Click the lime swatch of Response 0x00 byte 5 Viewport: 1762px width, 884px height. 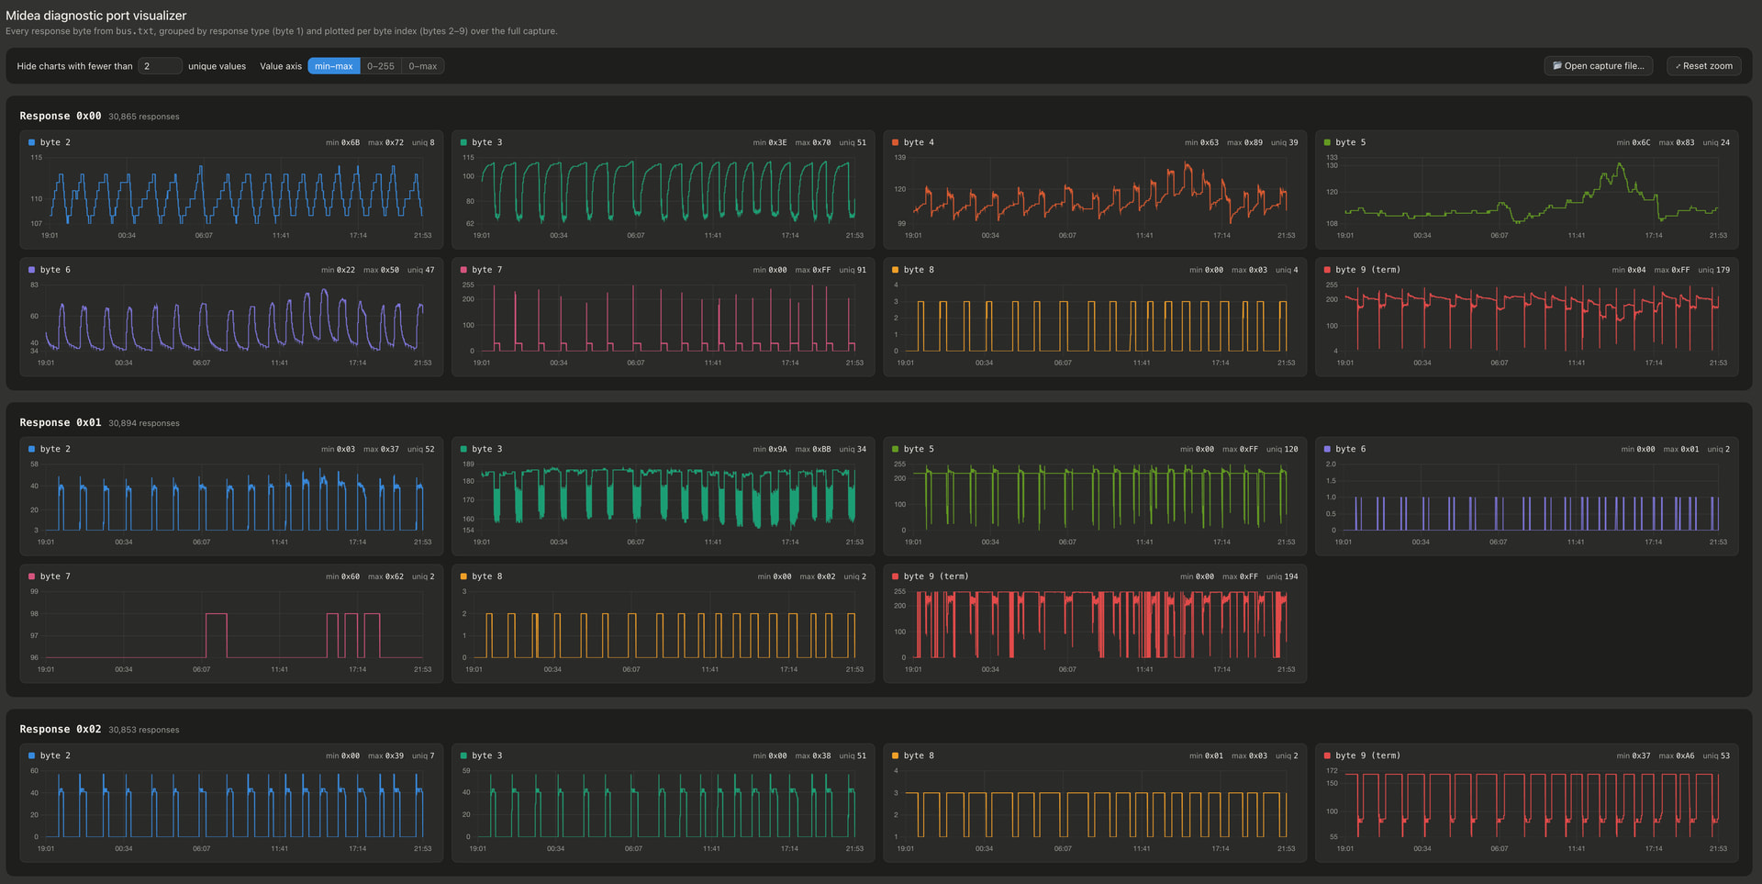tap(1328, 142)
